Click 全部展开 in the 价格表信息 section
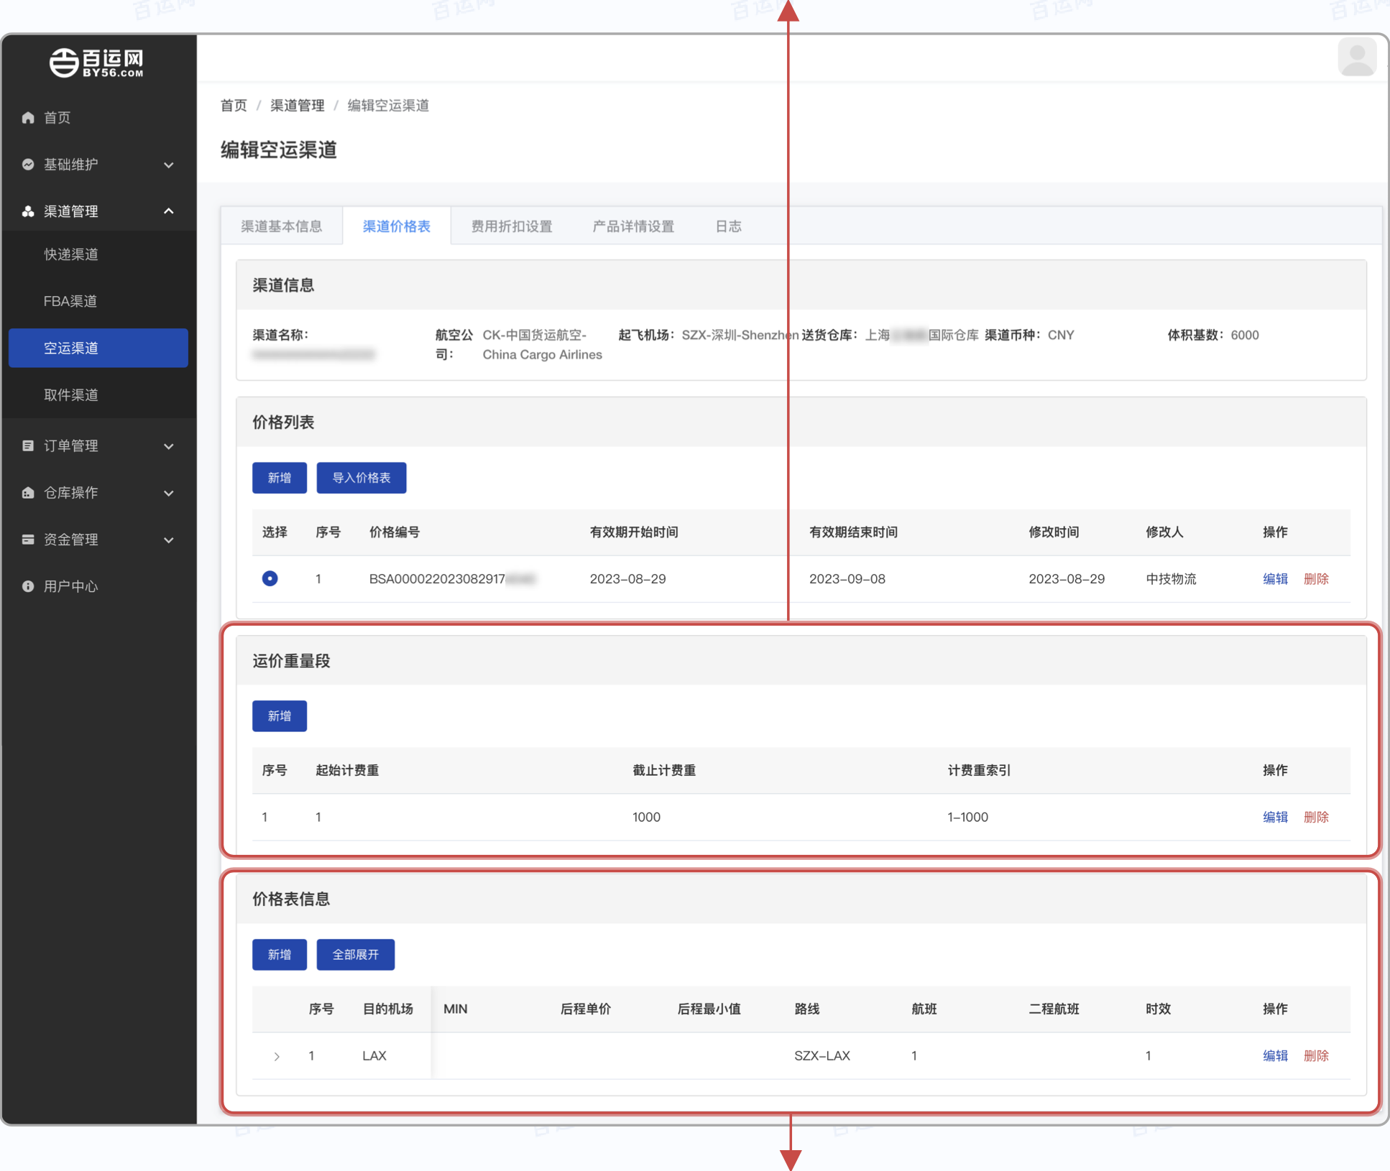 (355, 954)
